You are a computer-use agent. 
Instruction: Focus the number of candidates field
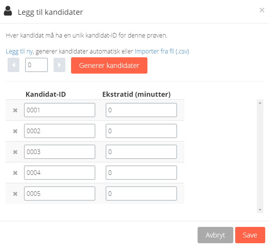click(x=36, y=65)
